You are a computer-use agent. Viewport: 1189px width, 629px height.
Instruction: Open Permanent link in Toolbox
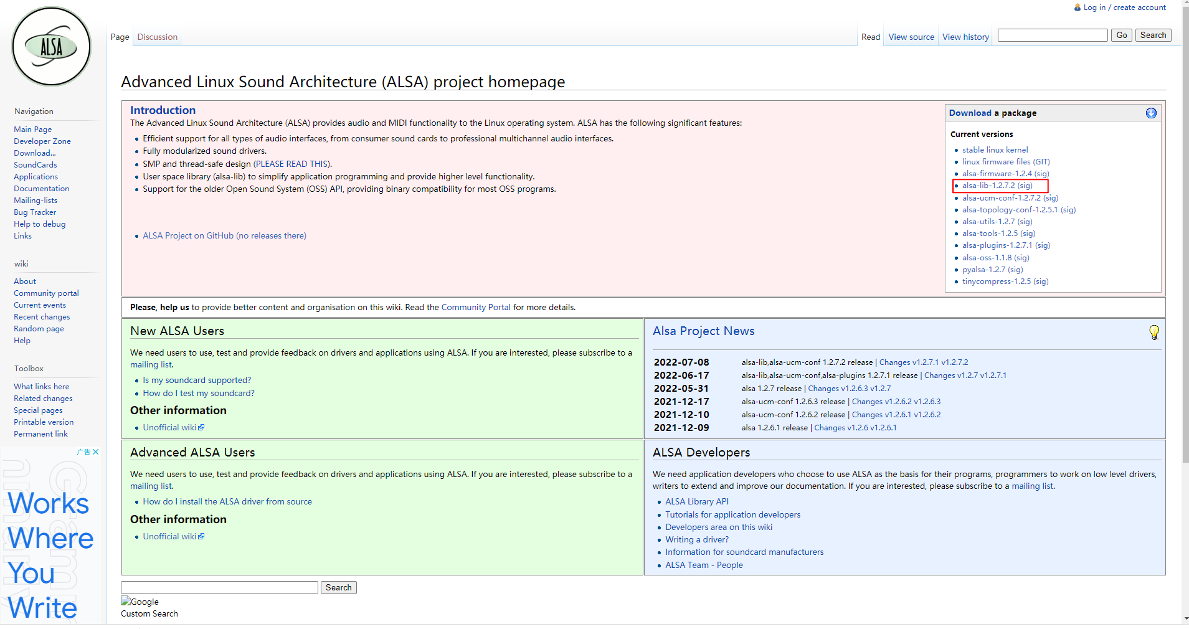pos(41,434)
